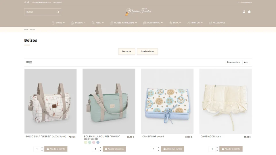The width and height of the screenshot is (276, 155).
Task: Click the Bolsos bag category icon
Action: click(x=72, y=23)
